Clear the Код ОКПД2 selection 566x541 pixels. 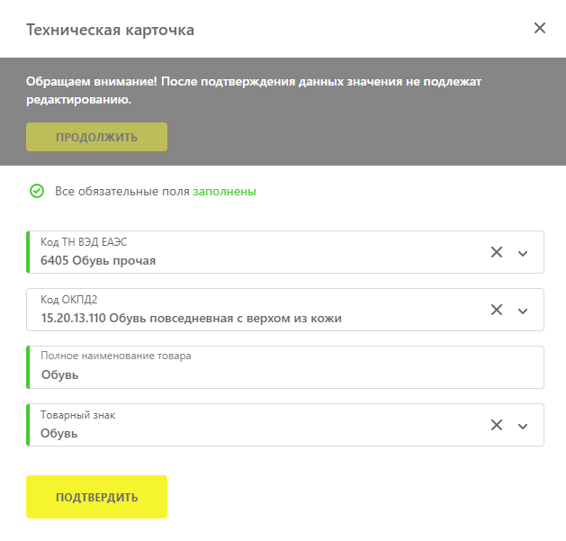pos(496,310)
